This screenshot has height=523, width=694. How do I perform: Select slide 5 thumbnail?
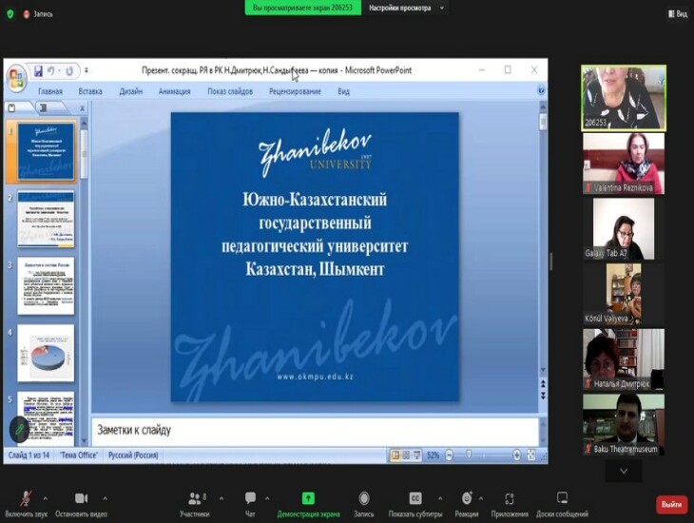(x=46, y=418)
